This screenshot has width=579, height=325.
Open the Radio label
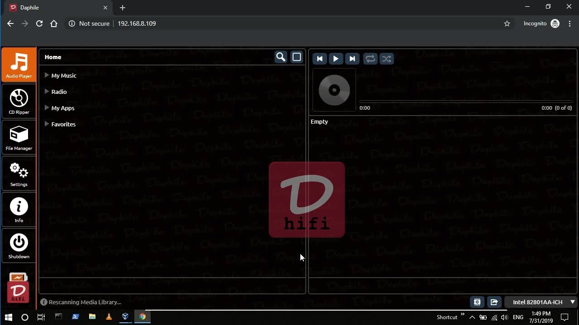click(x=59, y=92)
